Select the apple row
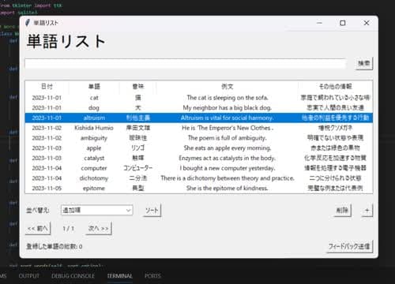395x284 pixels. point(199,148)
